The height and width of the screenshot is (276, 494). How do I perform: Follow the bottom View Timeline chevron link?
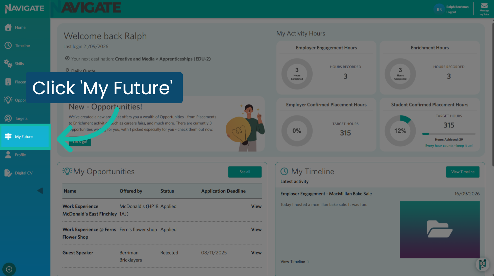click(295, 261)
